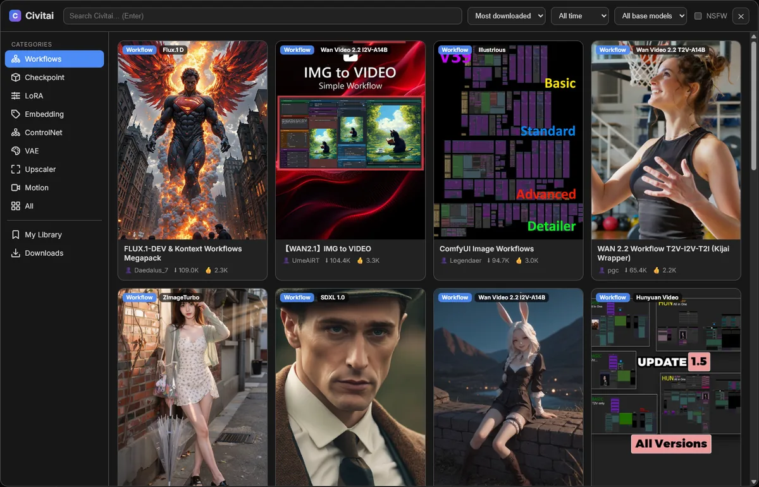This screenshot has height=487, width=759.
Task: Close the Civitai browser panel
Action: 741,16
